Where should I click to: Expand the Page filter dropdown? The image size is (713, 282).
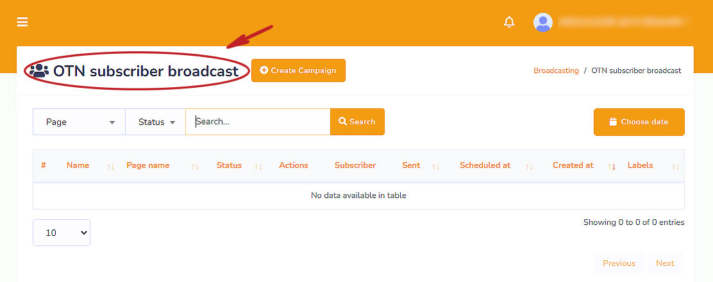(x=79, y=122)
